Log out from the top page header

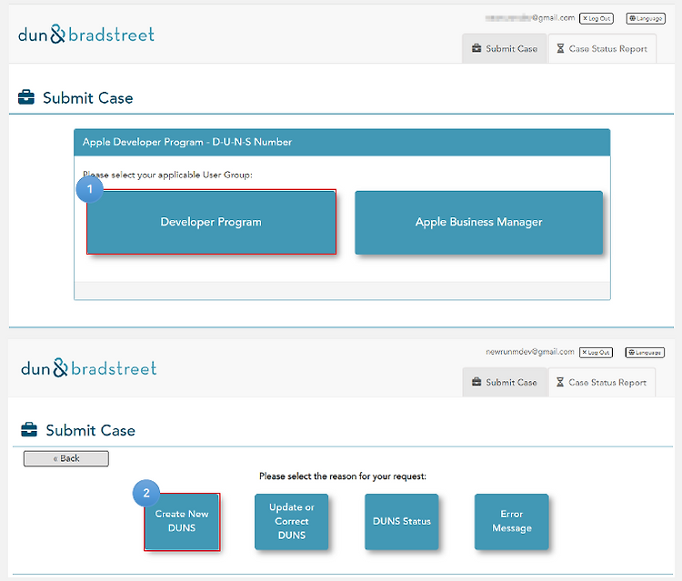click(x=597, y=18)
